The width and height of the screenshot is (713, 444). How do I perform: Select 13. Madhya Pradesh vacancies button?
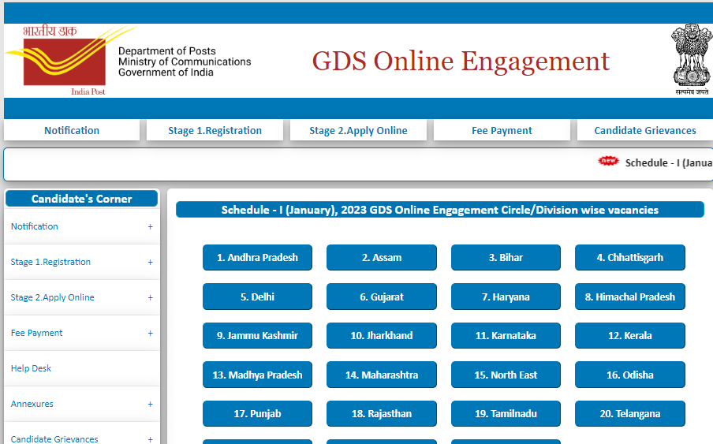point(257,375)
